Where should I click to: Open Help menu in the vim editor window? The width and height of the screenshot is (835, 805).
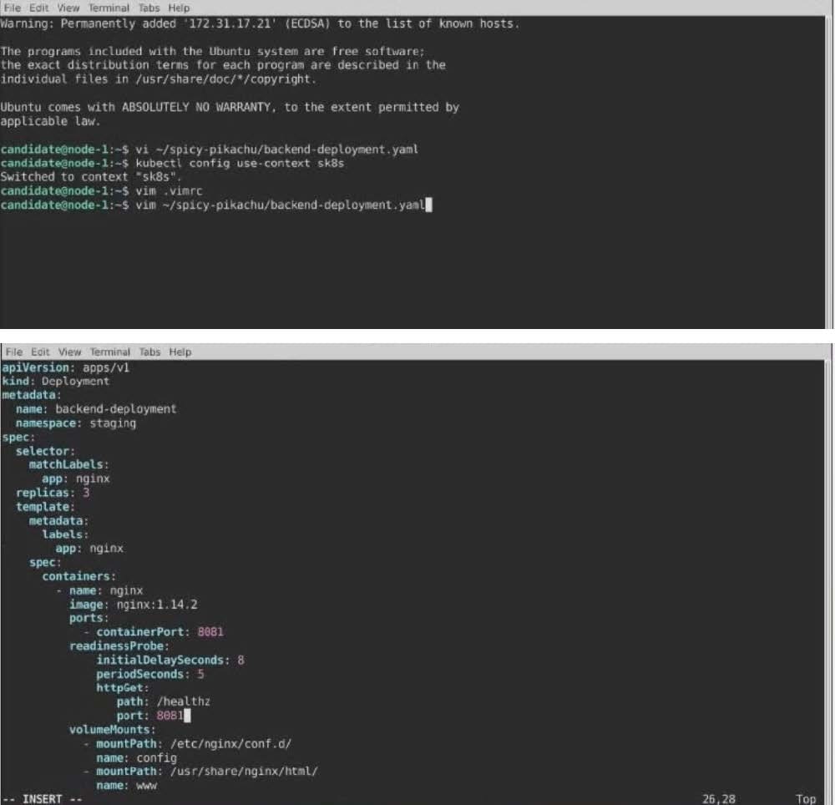(x=180, y=352)
